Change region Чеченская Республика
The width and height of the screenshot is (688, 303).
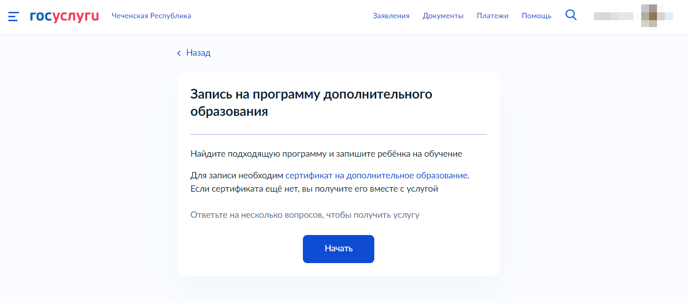coord(151,16)
